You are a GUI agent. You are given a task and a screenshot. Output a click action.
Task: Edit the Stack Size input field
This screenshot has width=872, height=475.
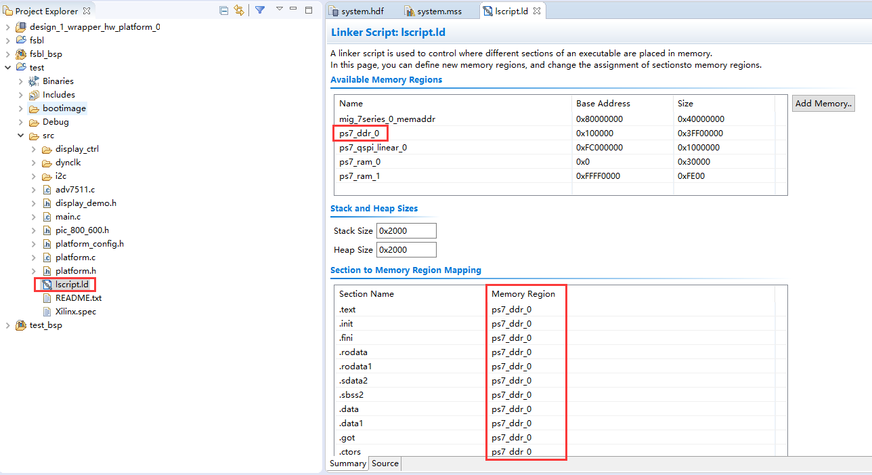point(406,231)
